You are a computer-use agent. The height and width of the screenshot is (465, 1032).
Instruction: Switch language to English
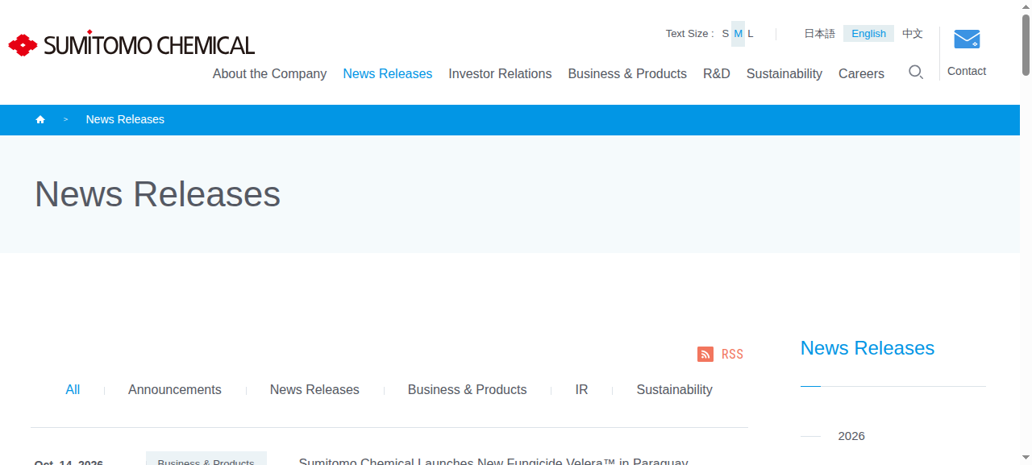coord(868,34)
